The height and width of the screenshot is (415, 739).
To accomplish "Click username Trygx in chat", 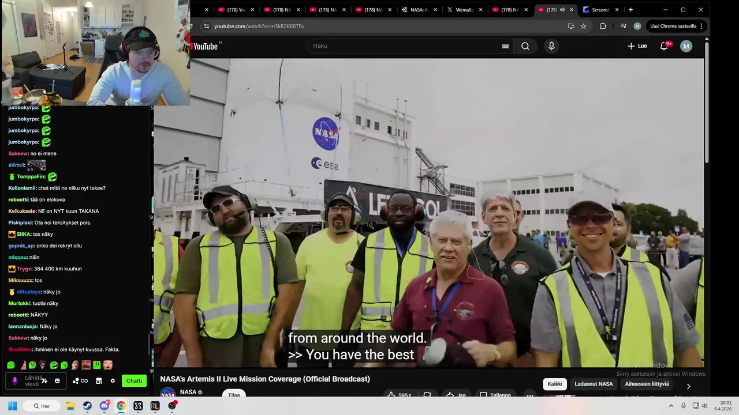I will tap(24, 269).
